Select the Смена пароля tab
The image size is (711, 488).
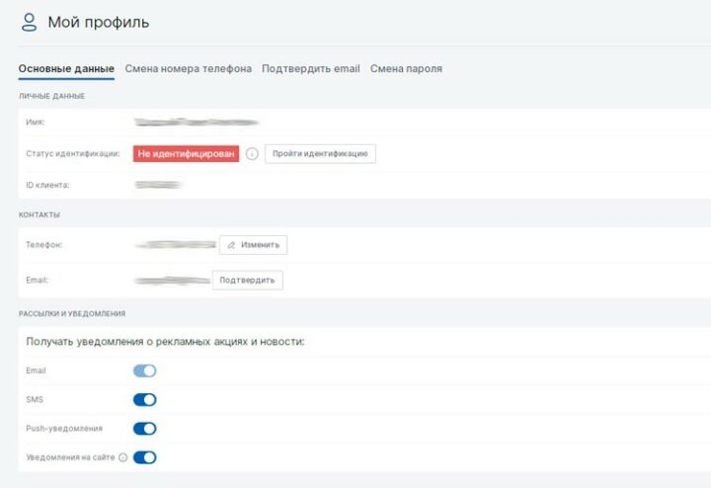[x=406, y=69]
